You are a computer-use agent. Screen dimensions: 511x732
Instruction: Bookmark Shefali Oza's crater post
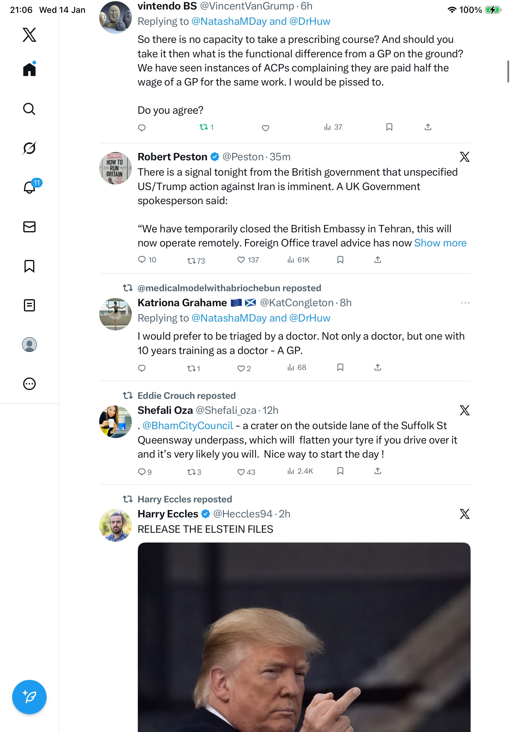coord(340,471)
